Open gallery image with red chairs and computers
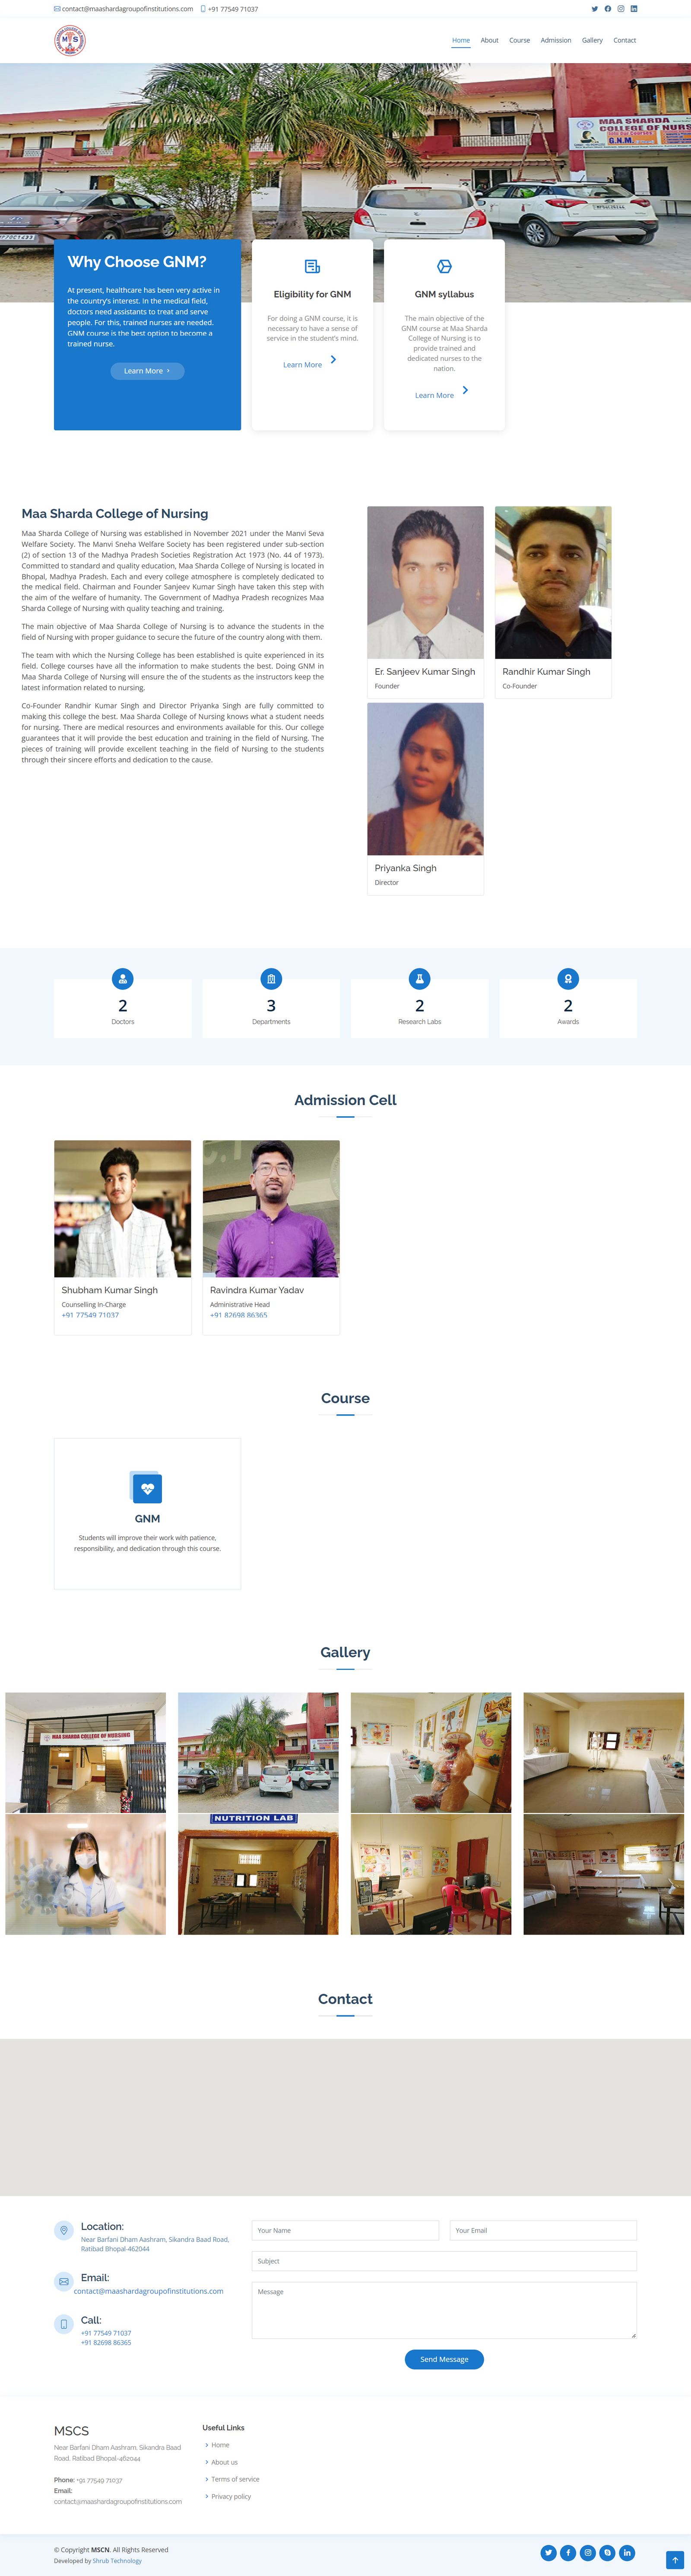This screenshot has width=691, height=2576. (x=431, y=1874)
